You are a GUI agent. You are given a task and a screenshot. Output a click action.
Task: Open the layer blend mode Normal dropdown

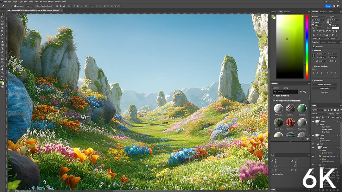click(320, 114)
